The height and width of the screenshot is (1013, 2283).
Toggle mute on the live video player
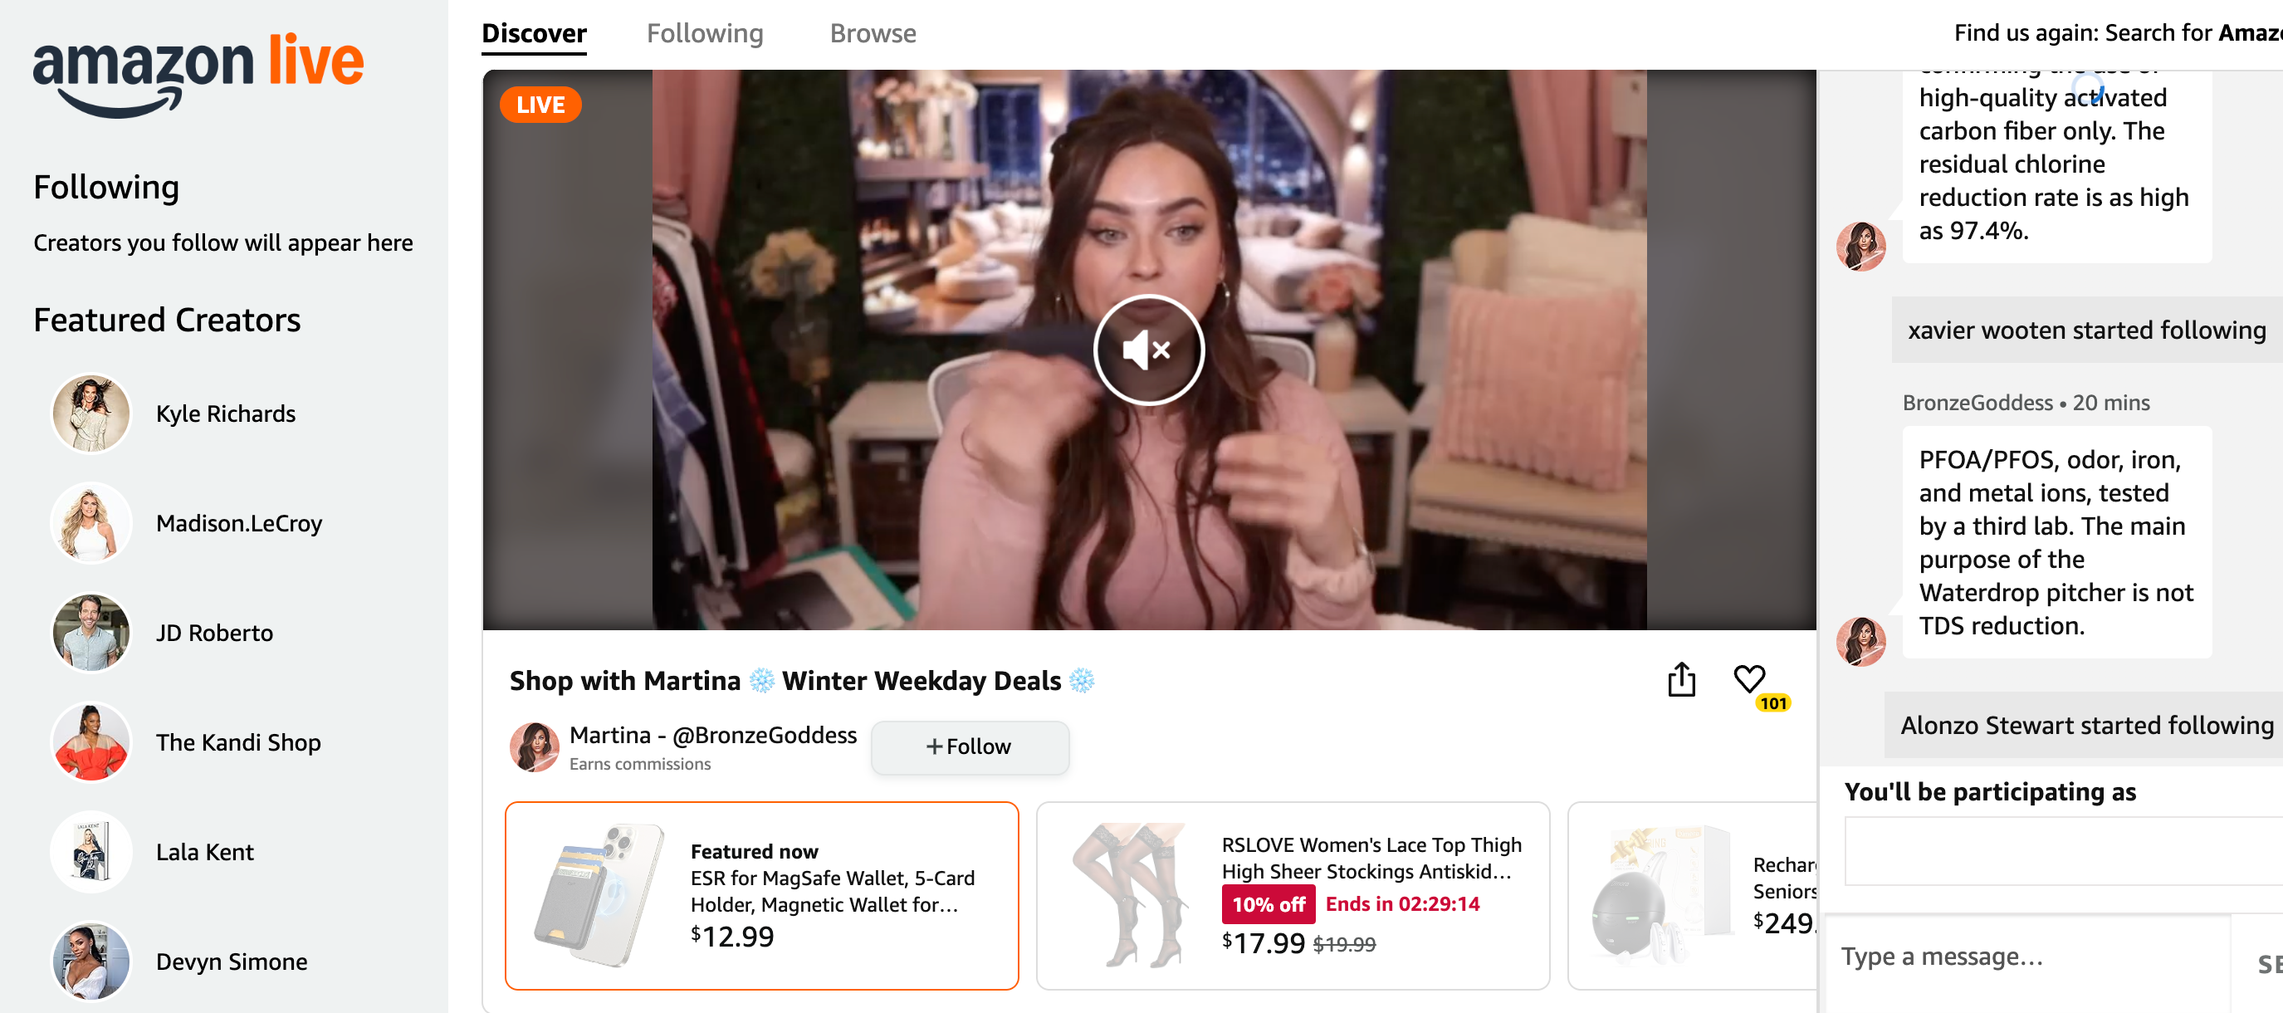1149,348
